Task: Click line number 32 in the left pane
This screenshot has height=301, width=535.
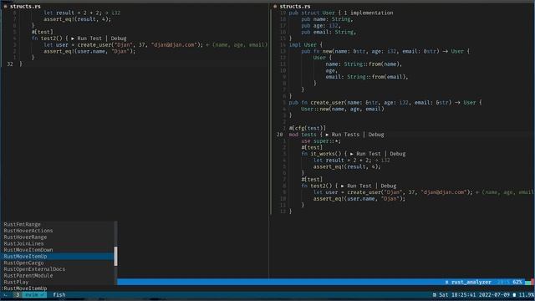Action: tap(10, 64)
